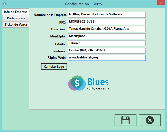
Task: Click the Blue$ app icon in title bar
Action: 5,4
